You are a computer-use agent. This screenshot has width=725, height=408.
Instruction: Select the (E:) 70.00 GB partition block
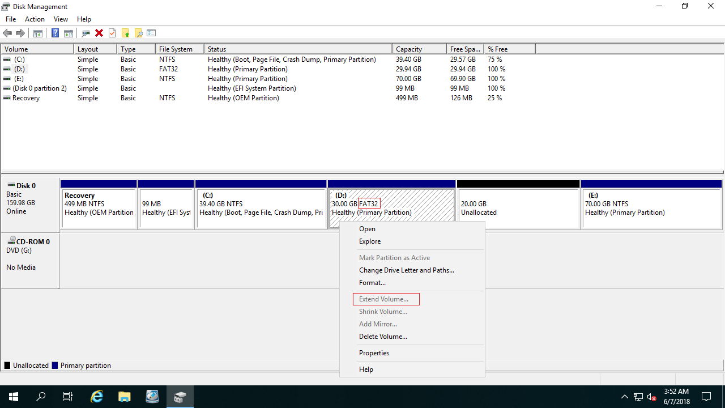click(651, 205)
